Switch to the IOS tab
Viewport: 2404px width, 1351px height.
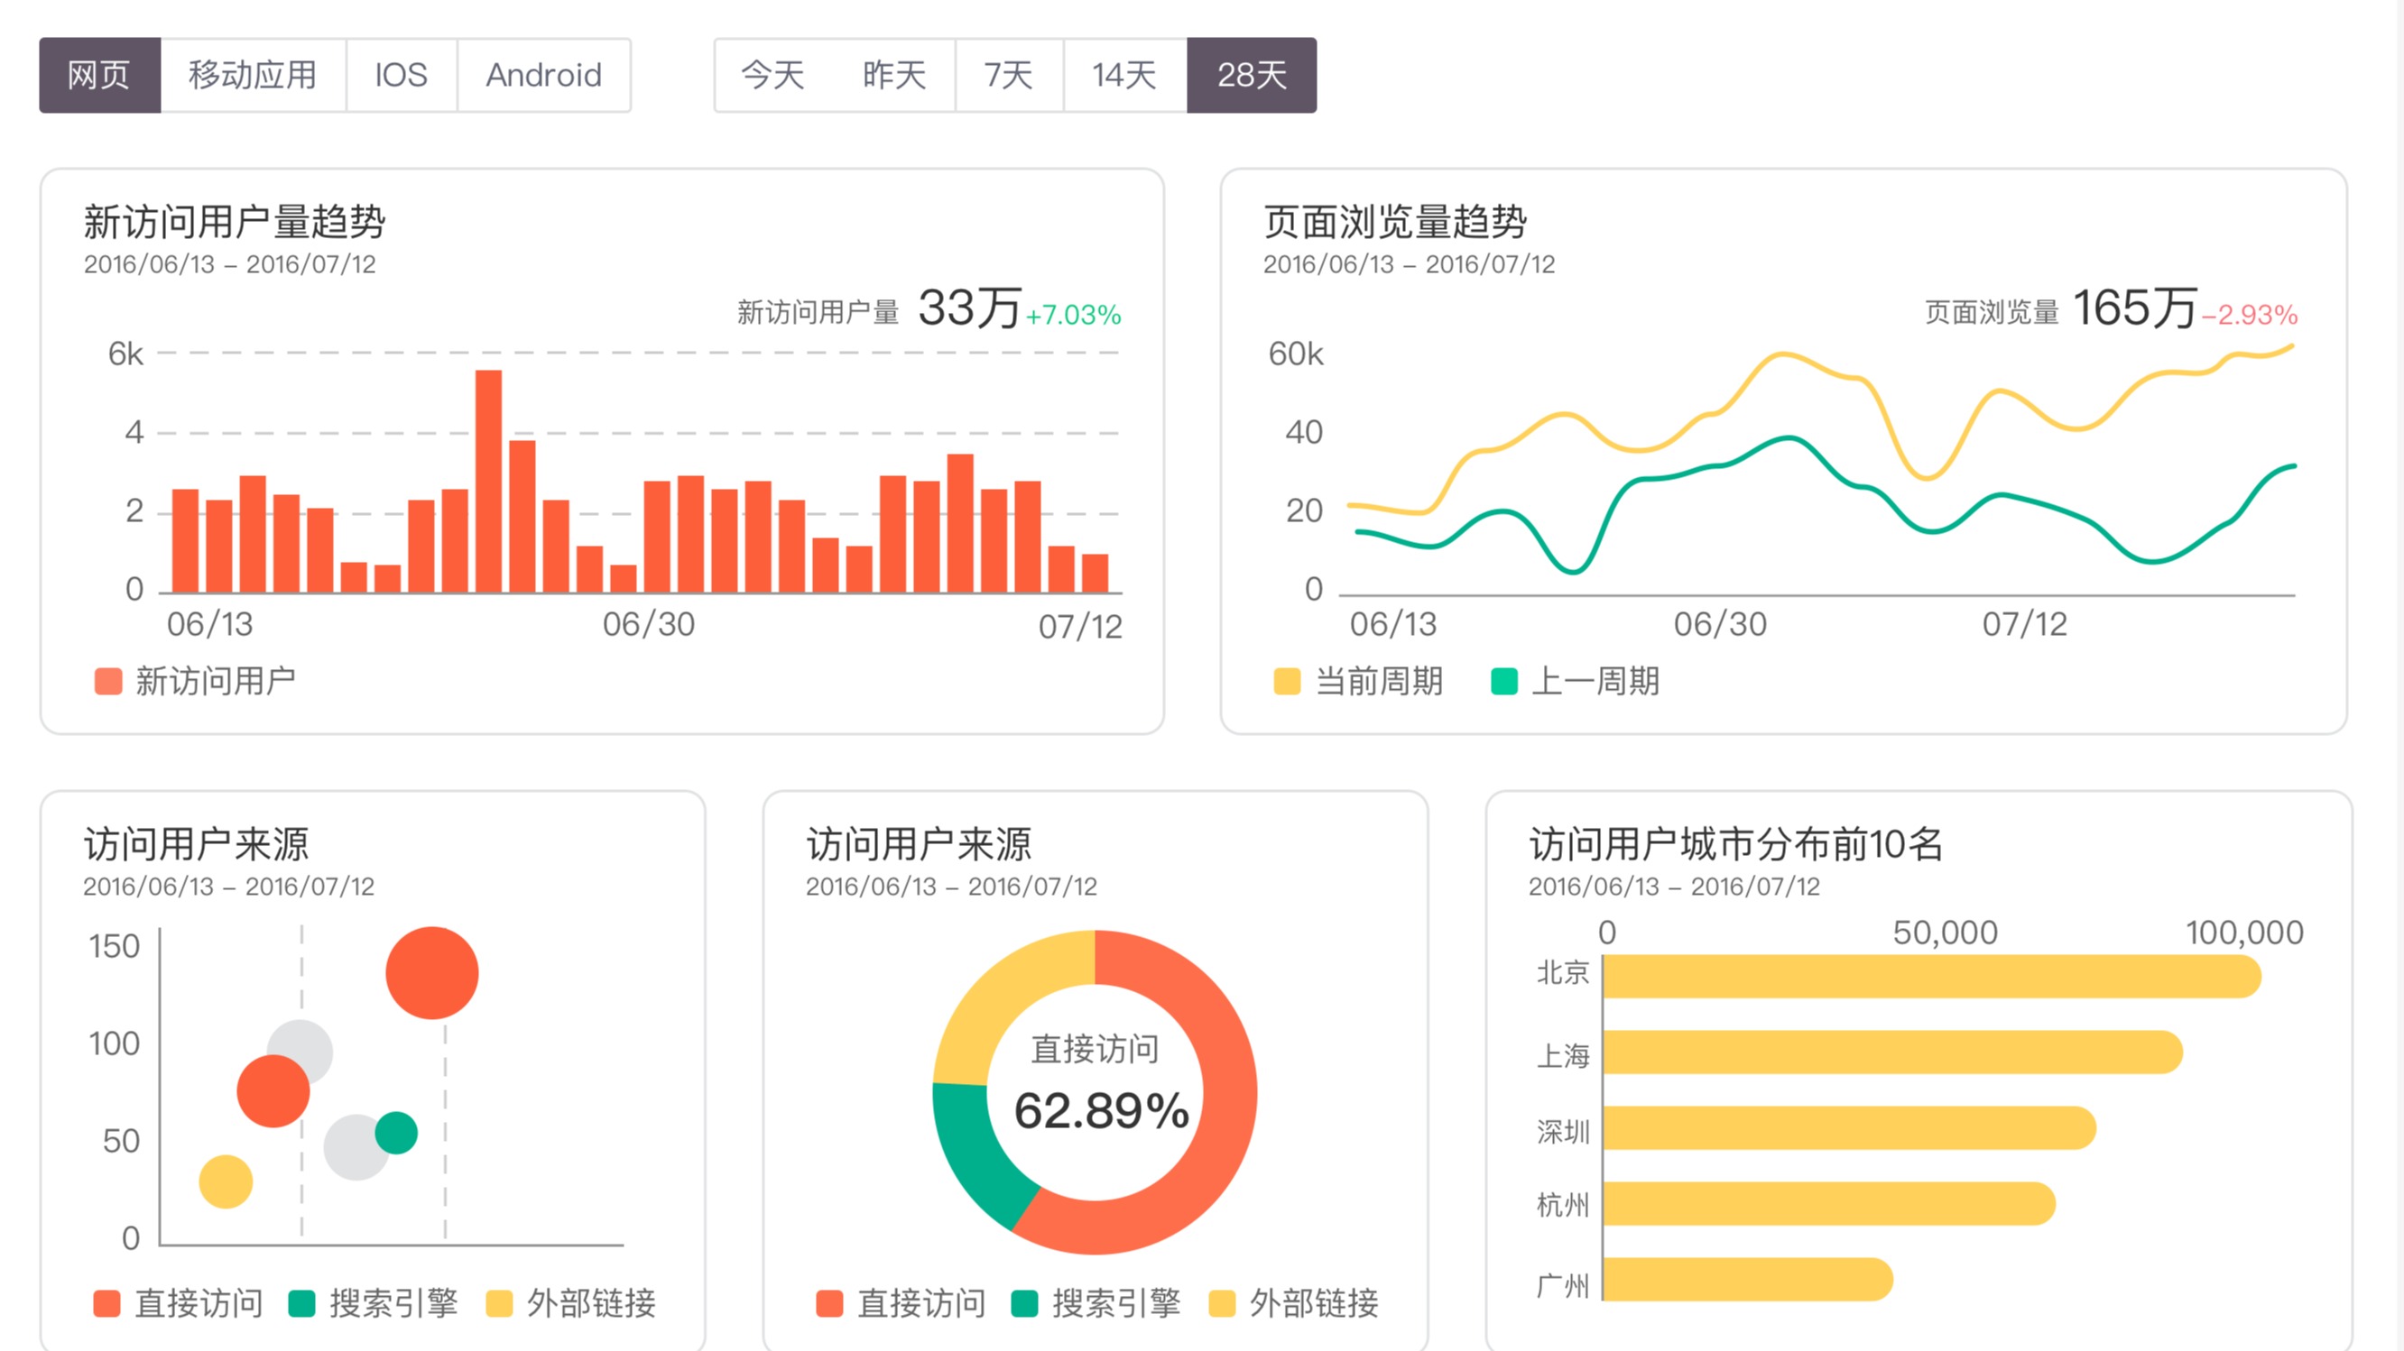click(402, 76)
